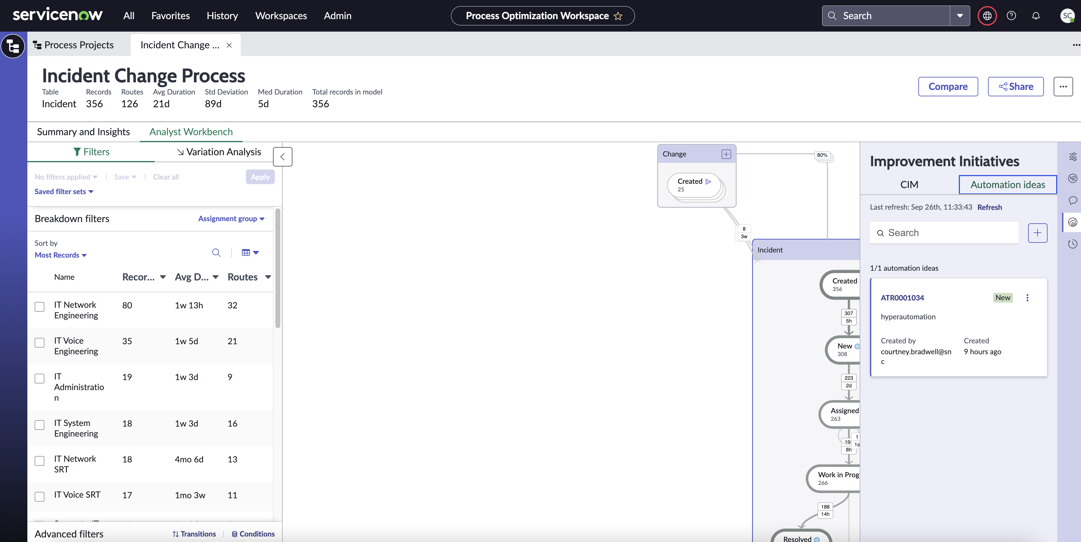The height and width of the screenshot is (542, 1081).
Task: Check the IT Network Engineering checkbox
Action: tap(40, 307)
